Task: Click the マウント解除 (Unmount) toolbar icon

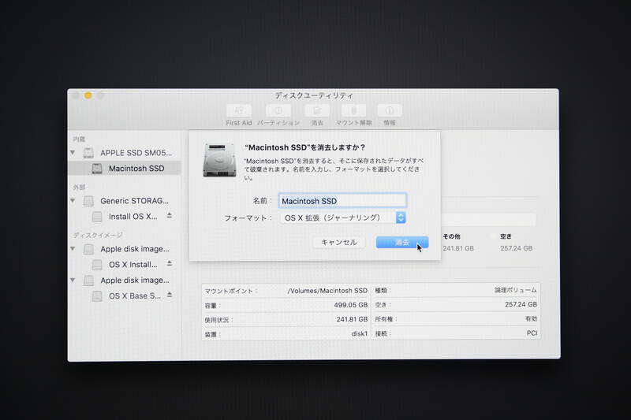Action: [353, 111]
